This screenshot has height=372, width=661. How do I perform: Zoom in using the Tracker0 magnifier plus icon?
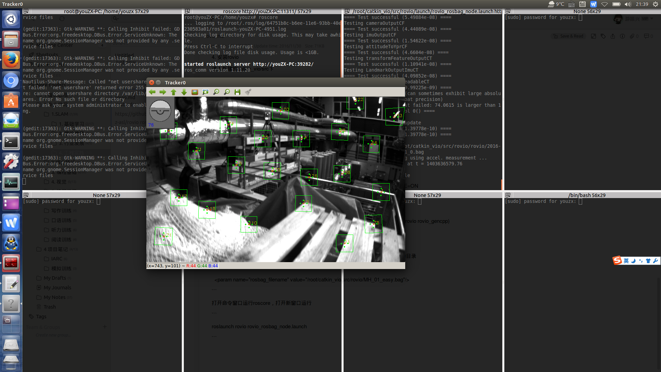[x=216, y=92]
